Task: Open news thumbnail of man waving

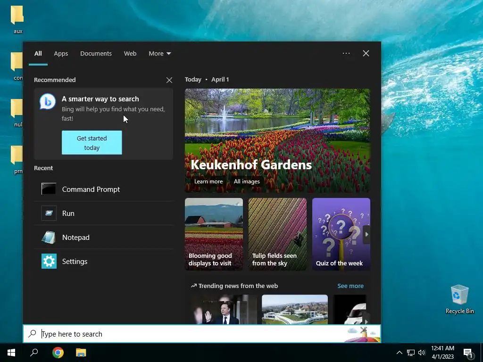Action: click(x=224, y=309)
